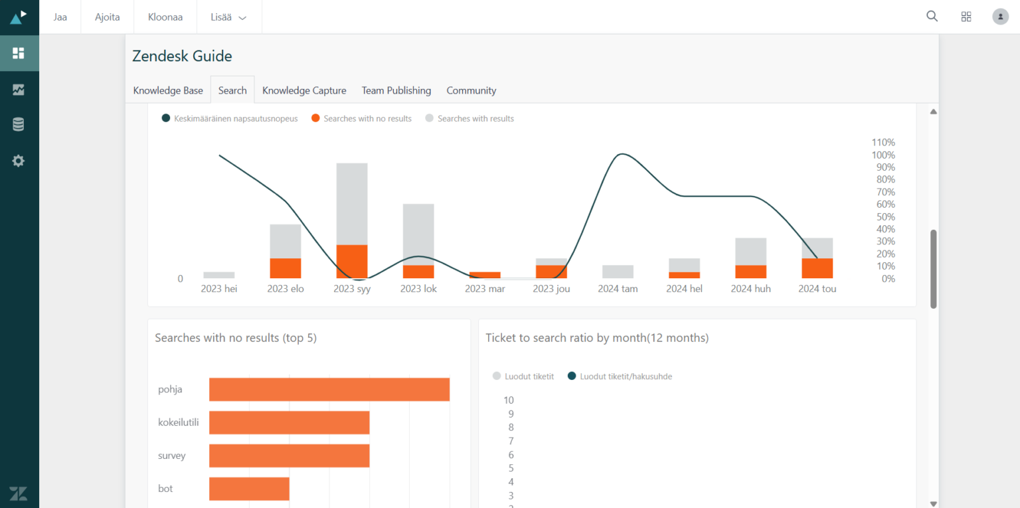This screenshot has width=1020, height=508.
Task: Open the Reports chart sidebar icon
Action: coord(19,90)
